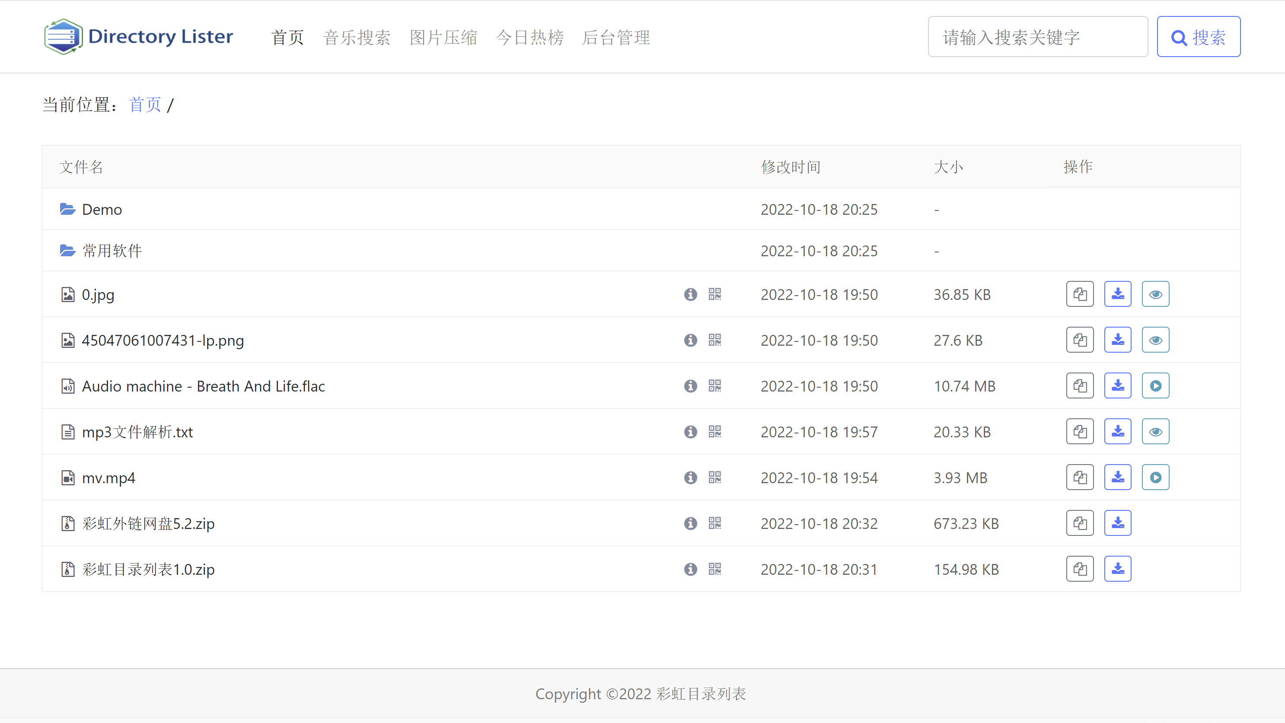Click the QR code icon for 45047061007431-lp.png
1285x723 pixels.
click(715, 340)
